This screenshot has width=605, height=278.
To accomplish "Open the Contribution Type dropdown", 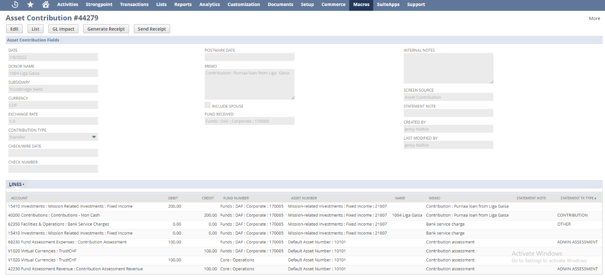I will (x=94, y=137).
